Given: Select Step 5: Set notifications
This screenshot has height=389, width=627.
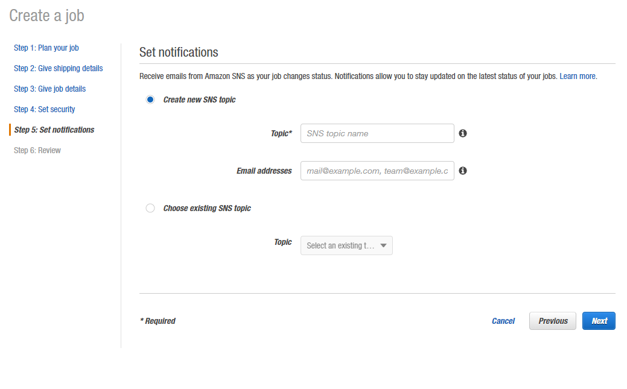Looking at the screenshot, I should [54, 129].
